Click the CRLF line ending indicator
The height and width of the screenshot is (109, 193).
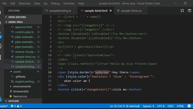[171, 106]
